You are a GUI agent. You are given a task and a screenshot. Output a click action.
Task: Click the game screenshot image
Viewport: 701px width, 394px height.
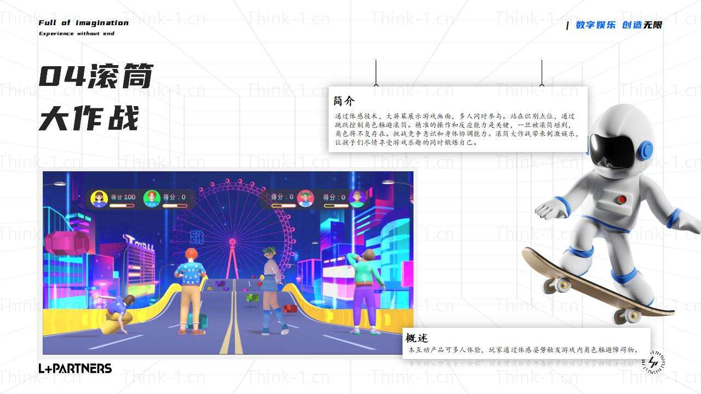coord(228,263)
